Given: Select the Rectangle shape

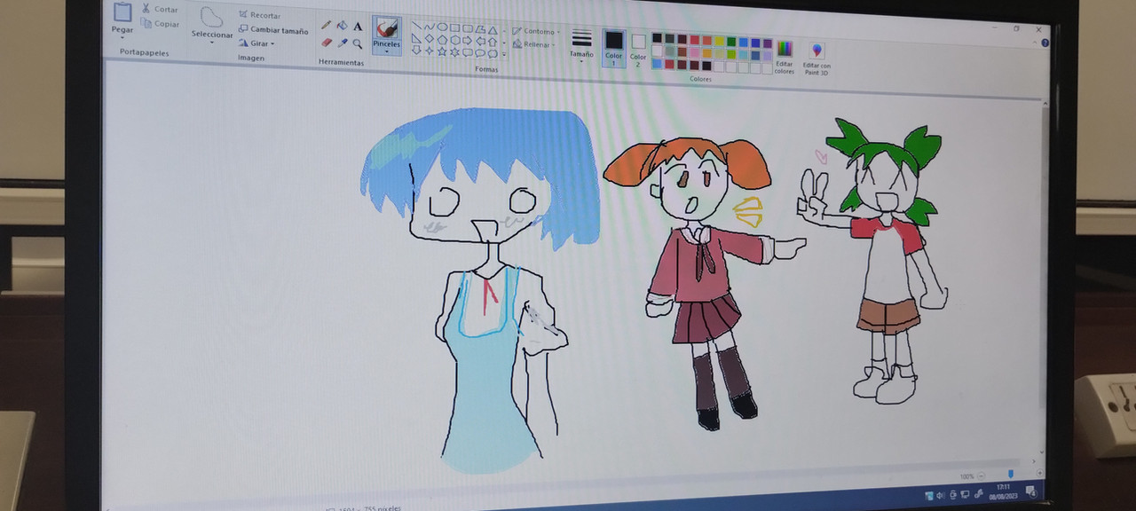Looking at the screenshot, I should tap(454, 28).
